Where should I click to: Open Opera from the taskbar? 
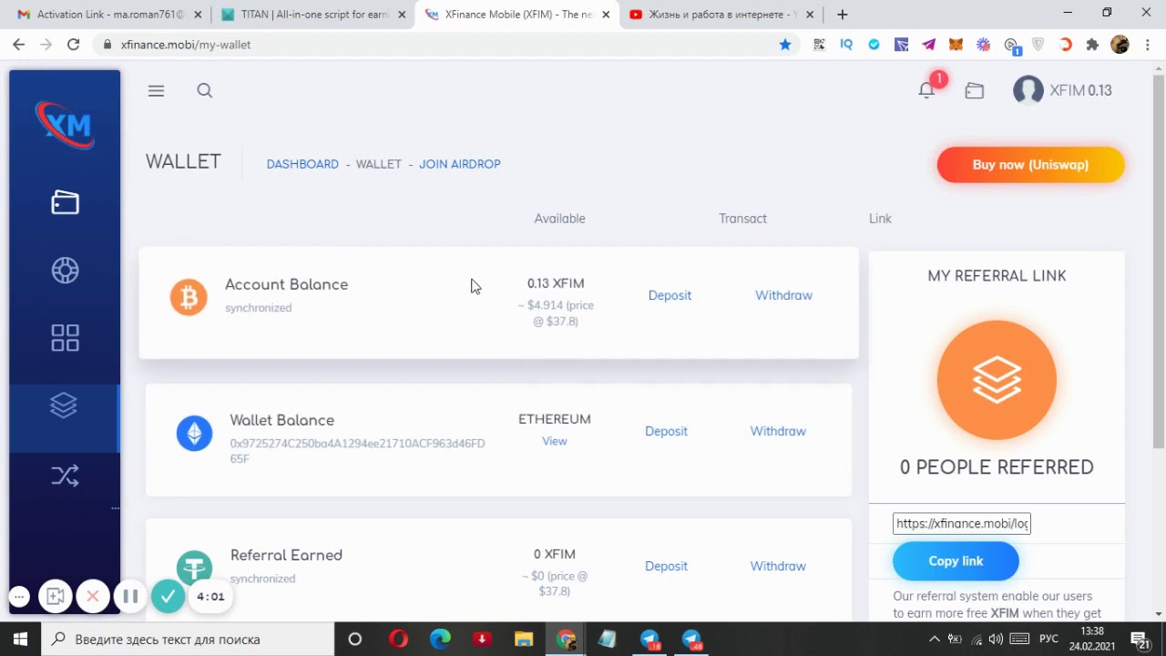(x=398, y=639)
